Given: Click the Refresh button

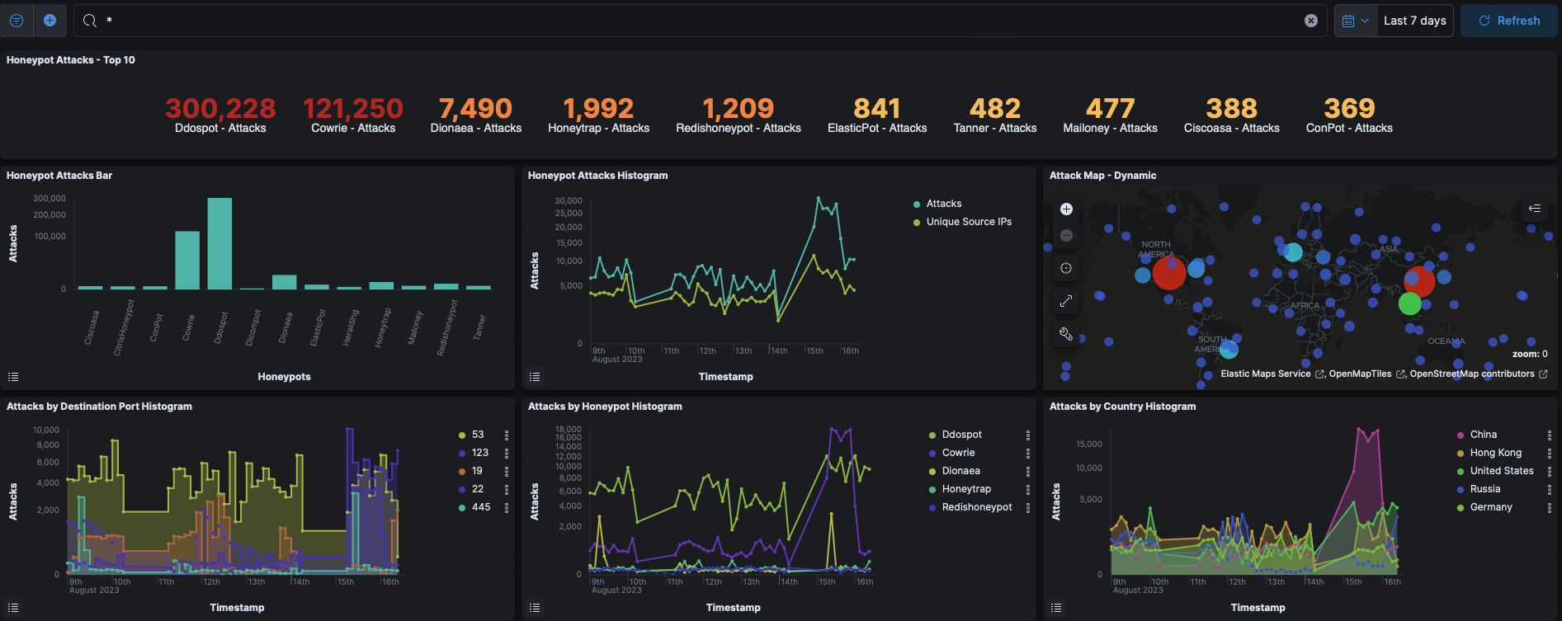Looking at the screenshot, I should coord(1509,21).
